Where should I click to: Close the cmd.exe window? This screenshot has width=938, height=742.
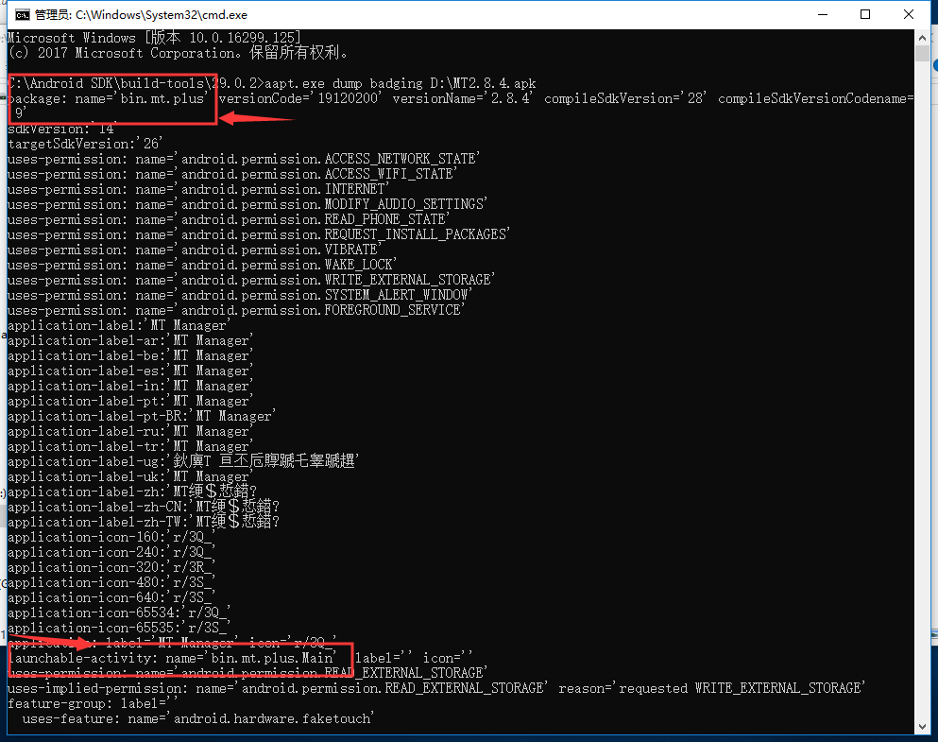click(908, 14)
